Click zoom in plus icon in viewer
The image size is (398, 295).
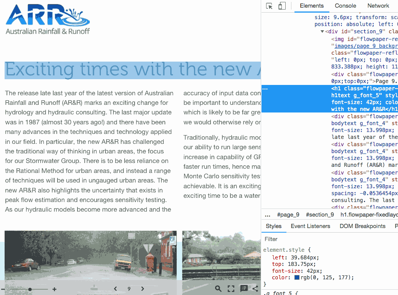pos(54,289)
